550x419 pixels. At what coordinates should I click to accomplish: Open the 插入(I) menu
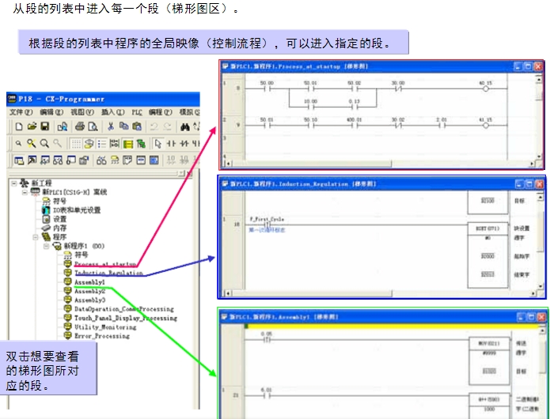pyautogui.click(x=112, y=112)
